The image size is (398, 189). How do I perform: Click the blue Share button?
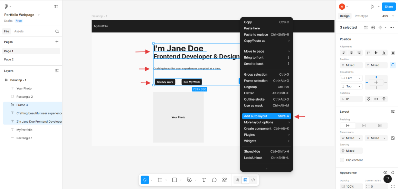tap(389, 7)
